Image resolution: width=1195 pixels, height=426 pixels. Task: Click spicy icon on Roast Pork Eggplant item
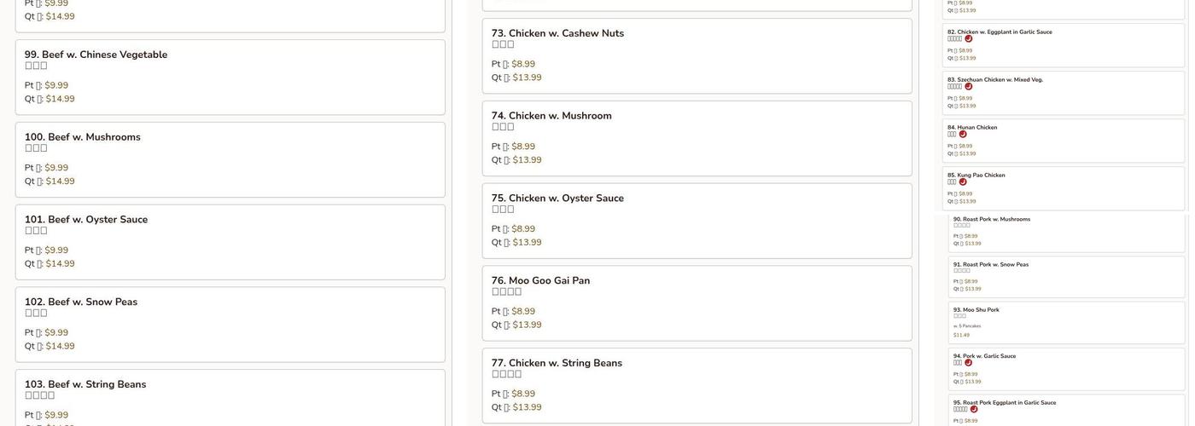(974, 410)
